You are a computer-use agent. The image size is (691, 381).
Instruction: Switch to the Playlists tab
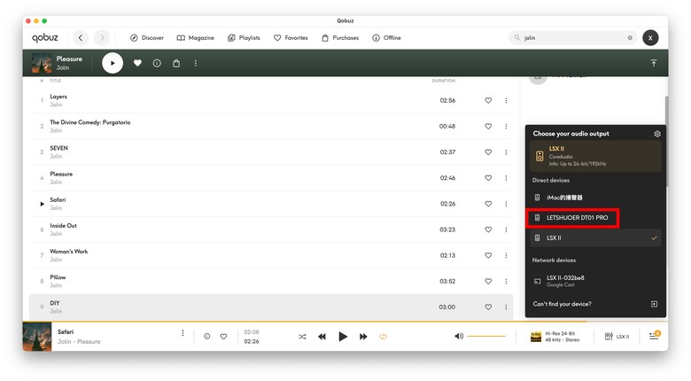[244, 38]
